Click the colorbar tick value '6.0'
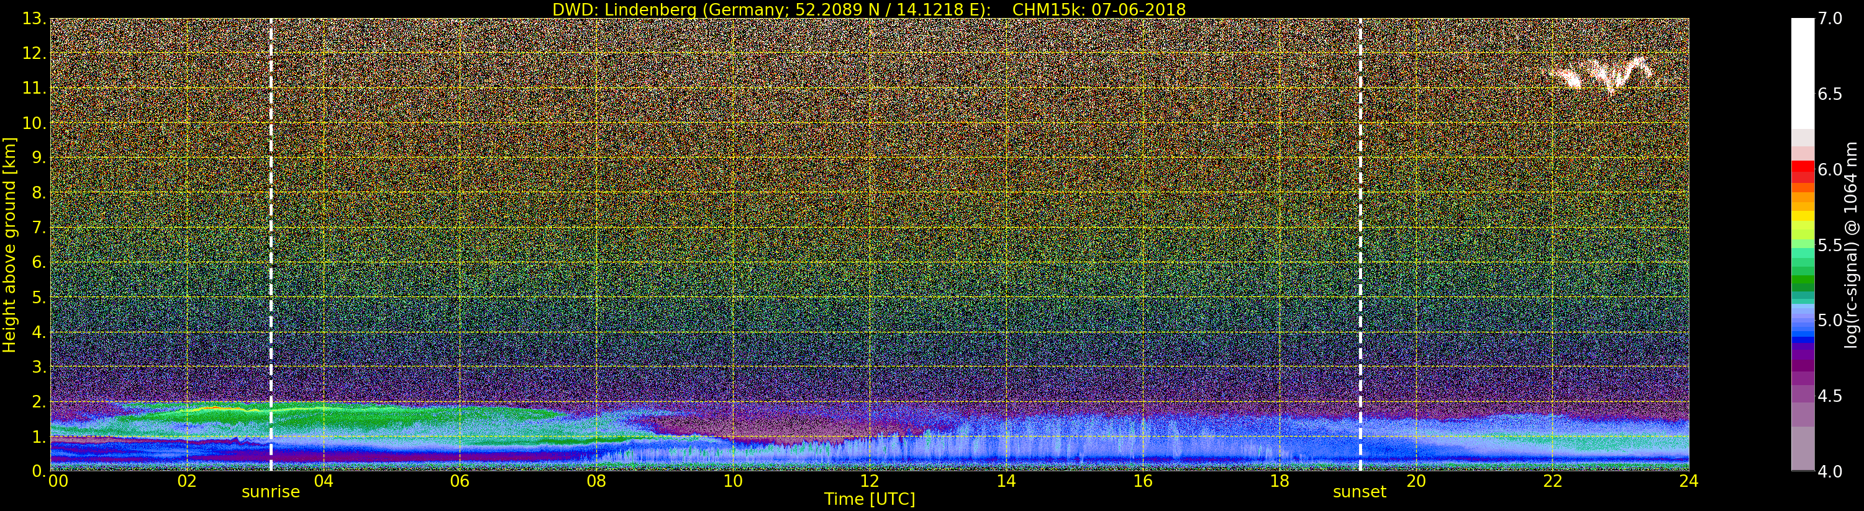 [1830, 170]
